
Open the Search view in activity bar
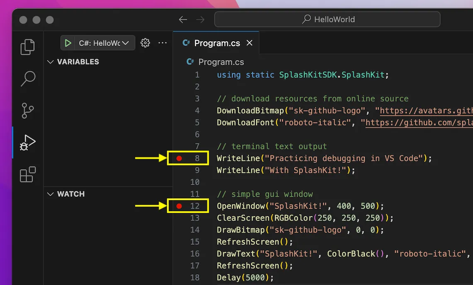pos(28,79)
